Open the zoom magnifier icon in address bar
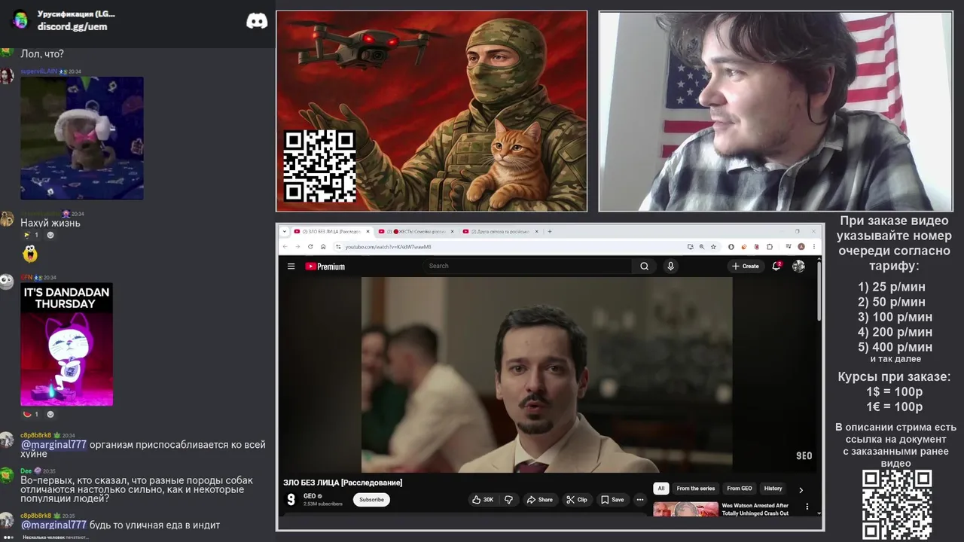The height and width of the screenshot is (542, 964). click(702, 246)
